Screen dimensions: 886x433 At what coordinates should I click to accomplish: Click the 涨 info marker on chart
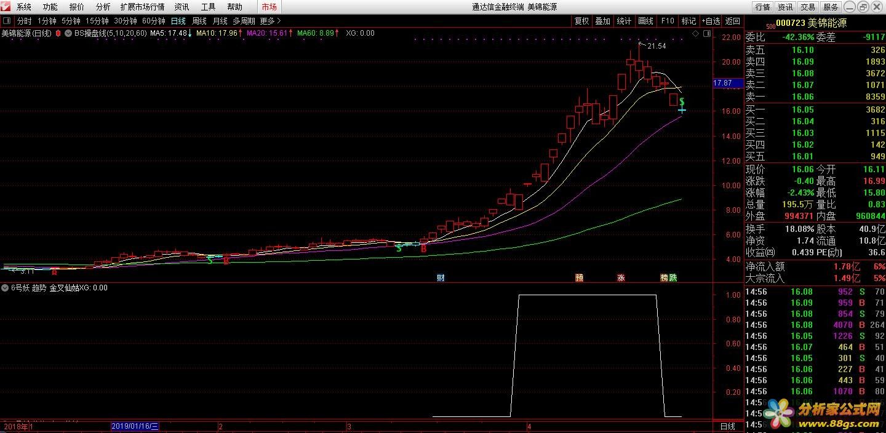point(621,278)
